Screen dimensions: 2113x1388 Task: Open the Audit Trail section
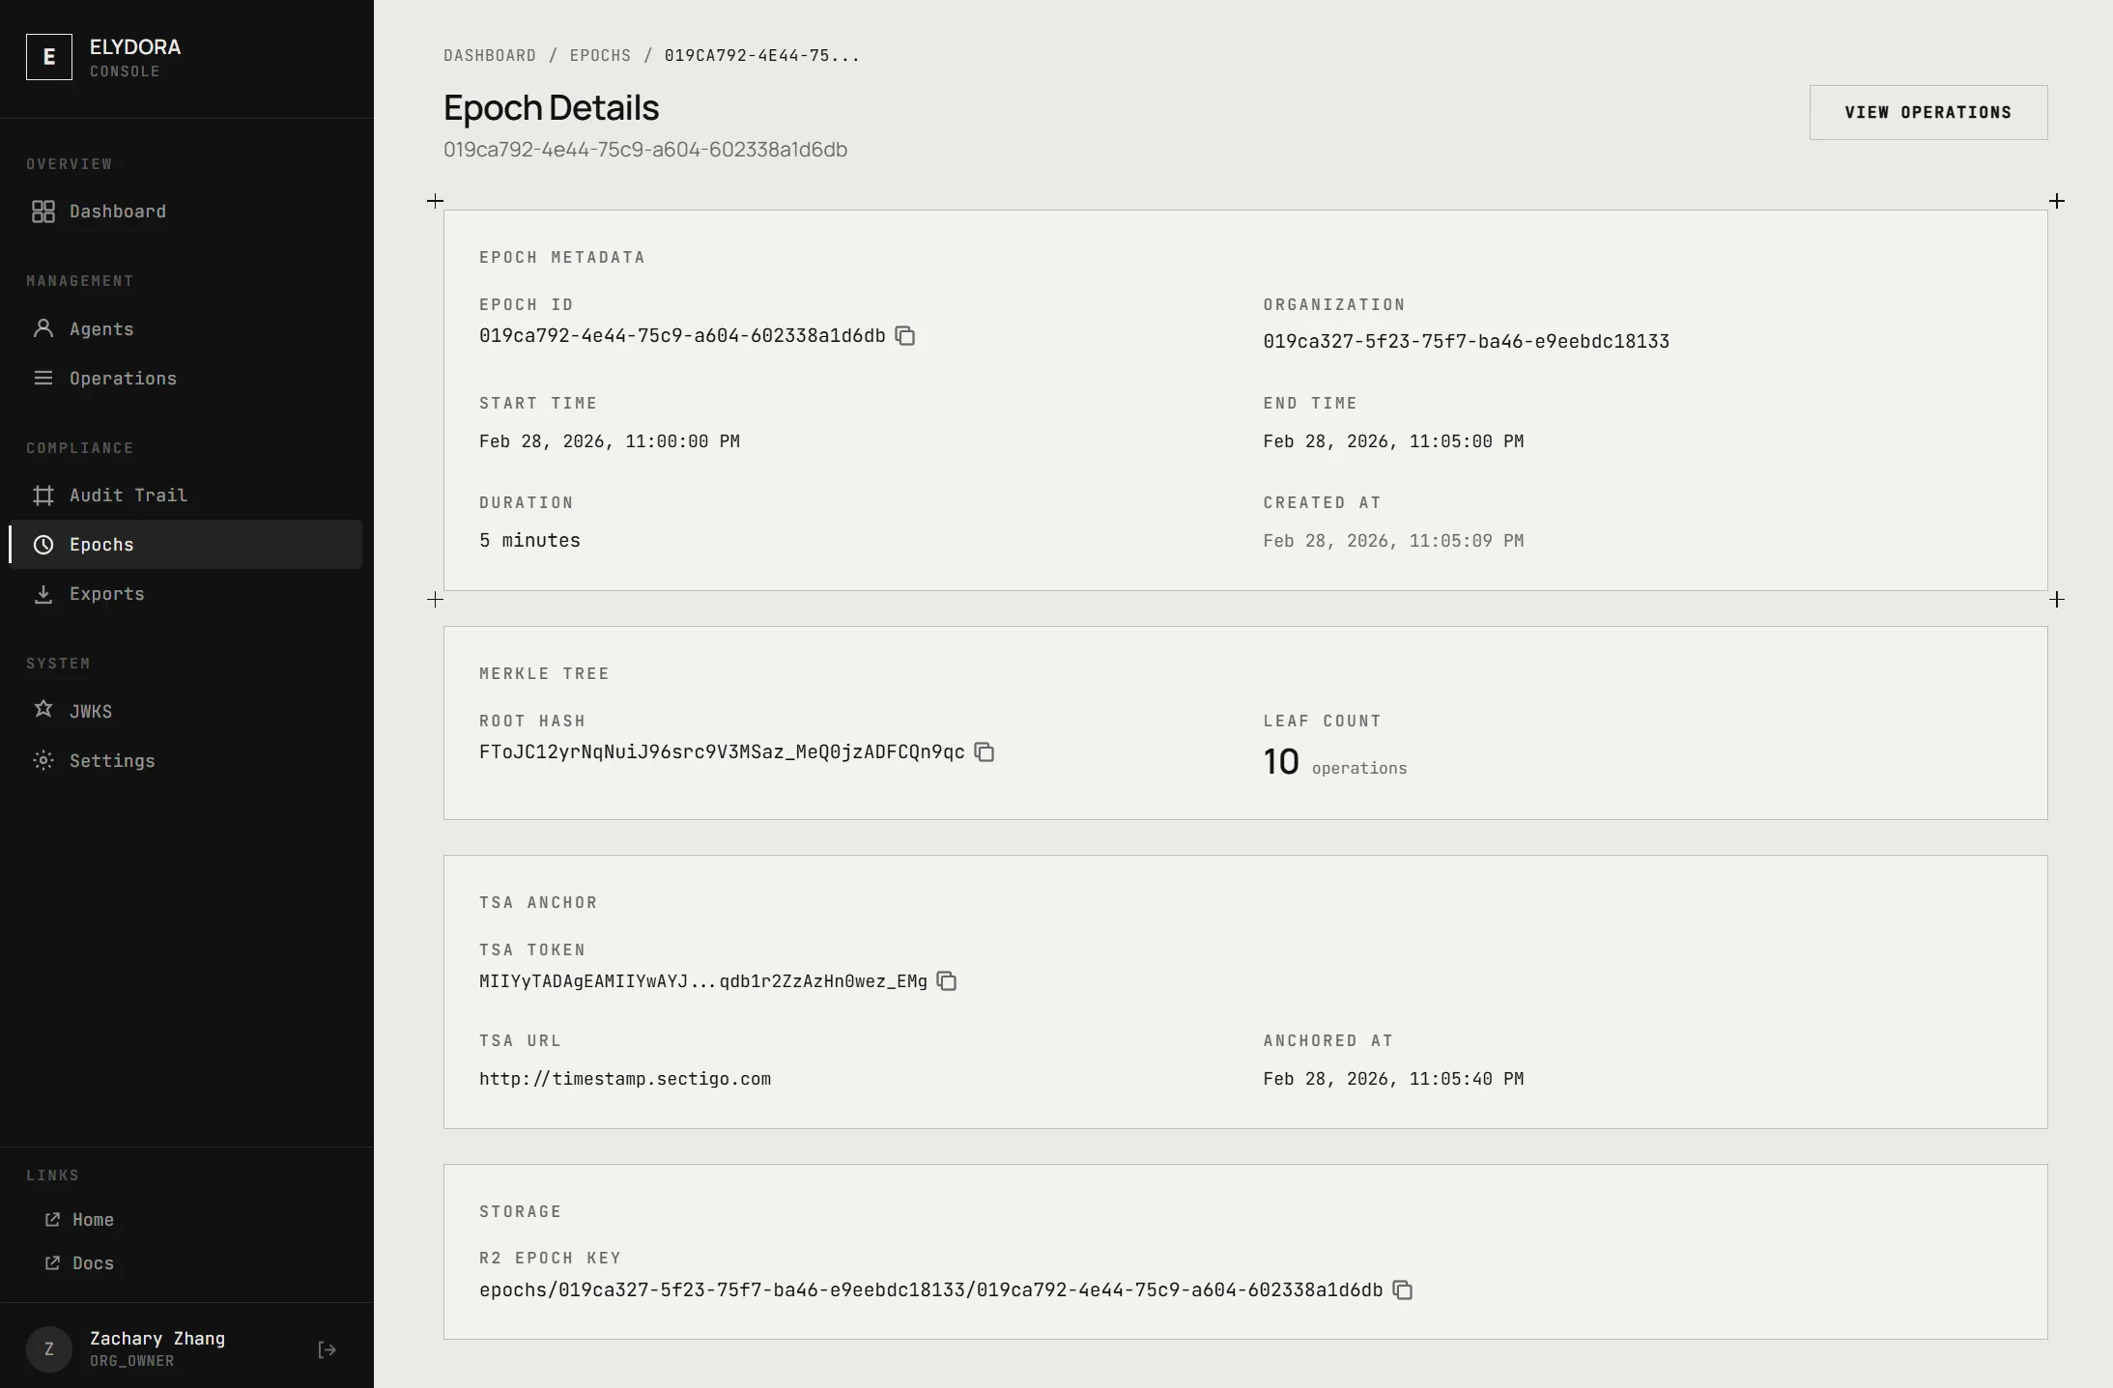[x=128, y=496]
